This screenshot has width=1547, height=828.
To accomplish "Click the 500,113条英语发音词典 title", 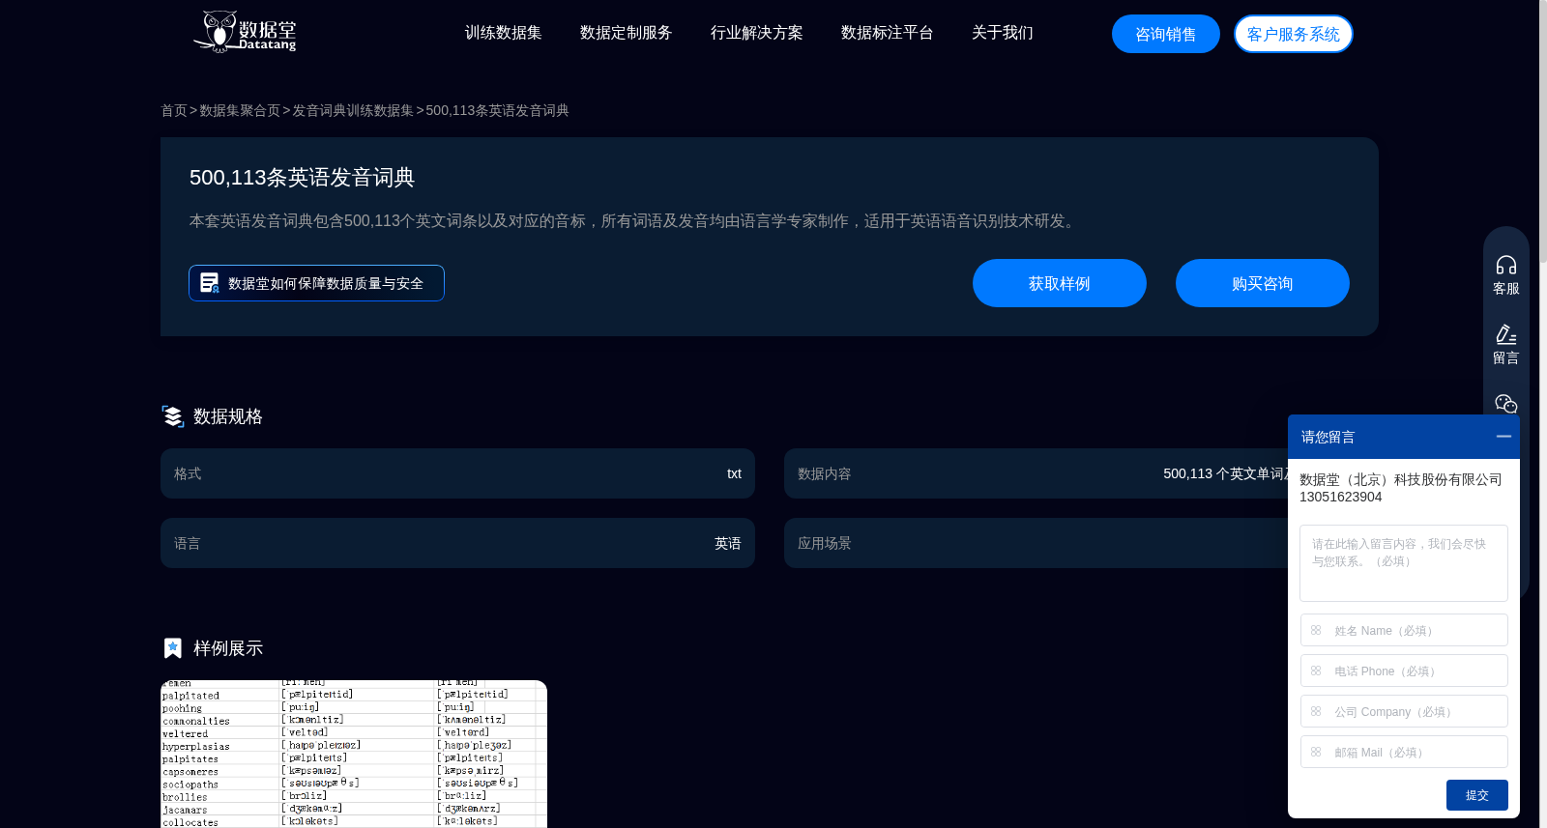I will (x=302, y=178).
